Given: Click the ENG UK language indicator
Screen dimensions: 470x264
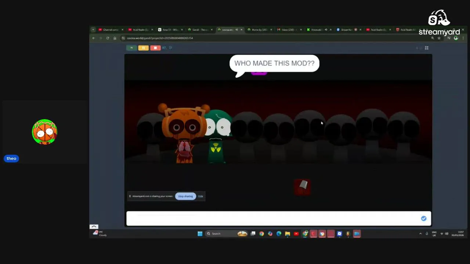Looking at the screenshot, I should (x=434, y=234).
